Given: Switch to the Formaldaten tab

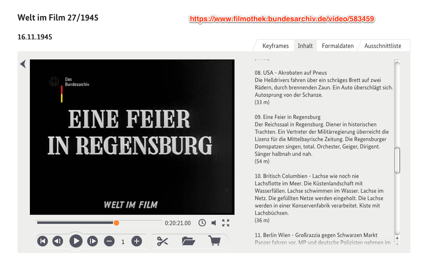Looking at the screenshot, I should click(338, 46).
